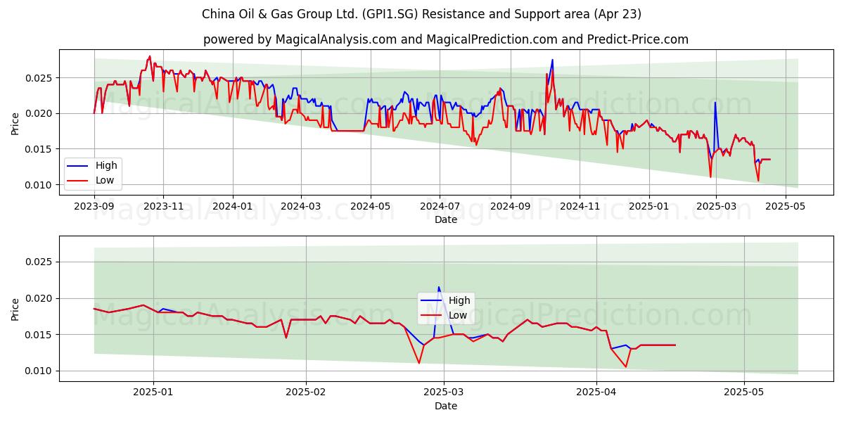Viewport: 844px width, 422px height.
Task: Click the 2025-02 tick label on bottom chart
Action: pyautogui.click(x=306, y=392)
